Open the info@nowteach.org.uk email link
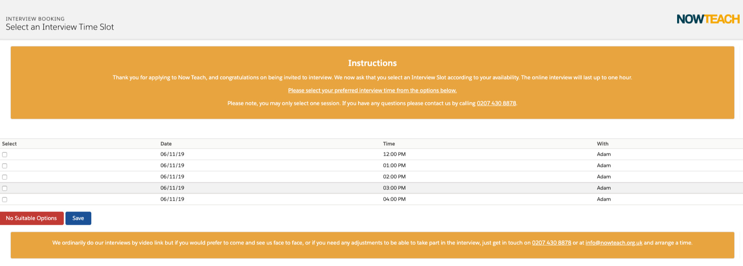This screenshot has width=743, height=266. (614, 243)
